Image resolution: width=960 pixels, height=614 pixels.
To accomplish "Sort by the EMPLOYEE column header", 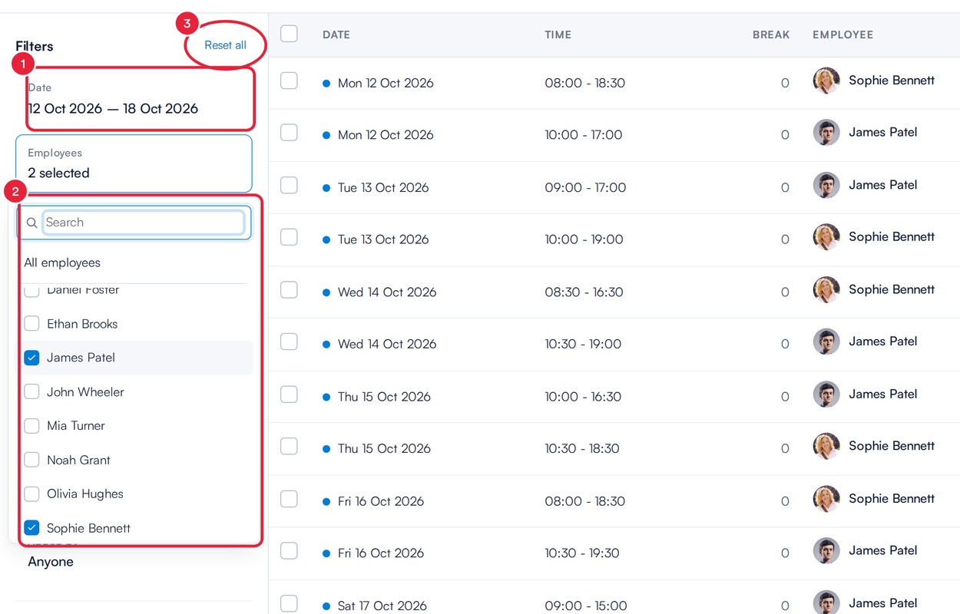I will click(x=842, y=35).
